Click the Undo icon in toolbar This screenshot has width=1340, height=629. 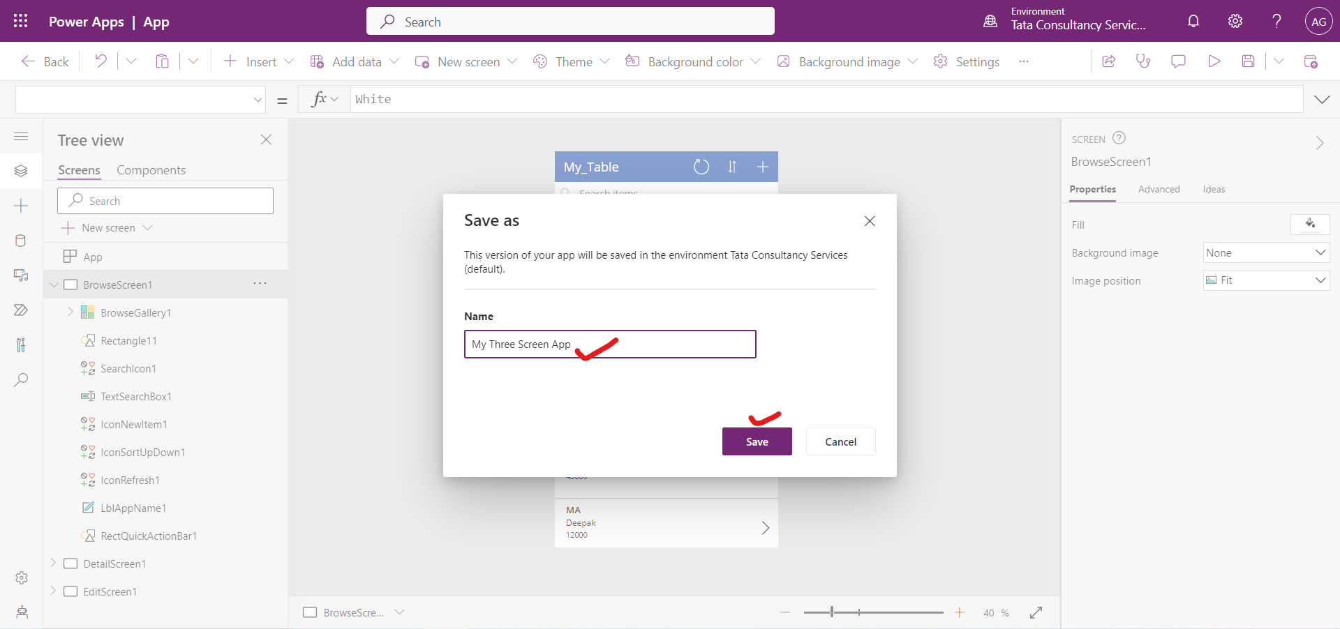(100, 61)
